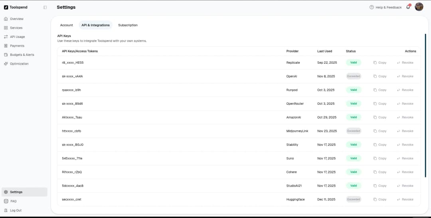Click the date Dec 11, 2025

[x=326, y=200]
